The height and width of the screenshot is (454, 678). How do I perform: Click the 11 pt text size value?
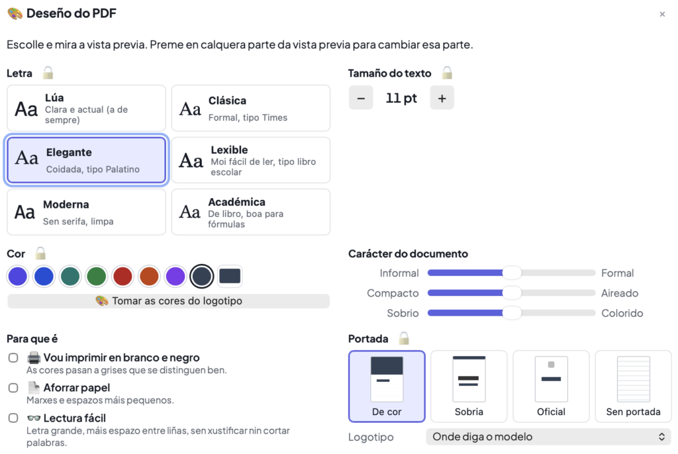[x=401, y=98]
